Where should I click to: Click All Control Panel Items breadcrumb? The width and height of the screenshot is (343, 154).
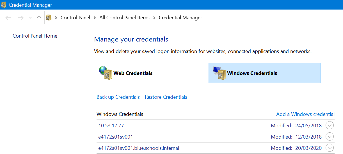(124, 18)
